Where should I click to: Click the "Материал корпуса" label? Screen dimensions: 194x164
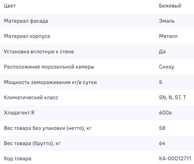click(27, 36)
